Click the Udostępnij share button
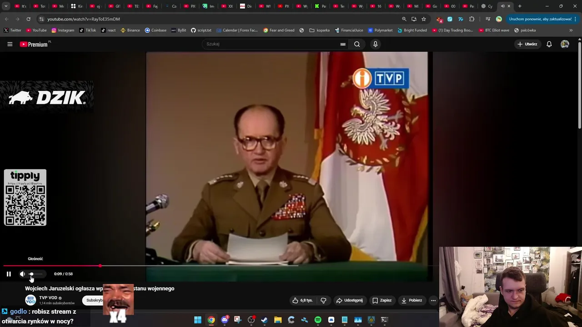 pyautogui.click(x=349, y=300)
